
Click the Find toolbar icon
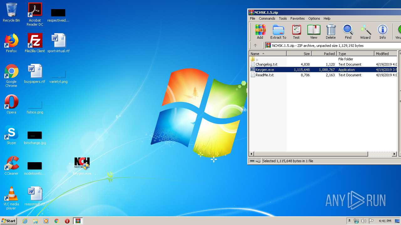coord(348,32)
